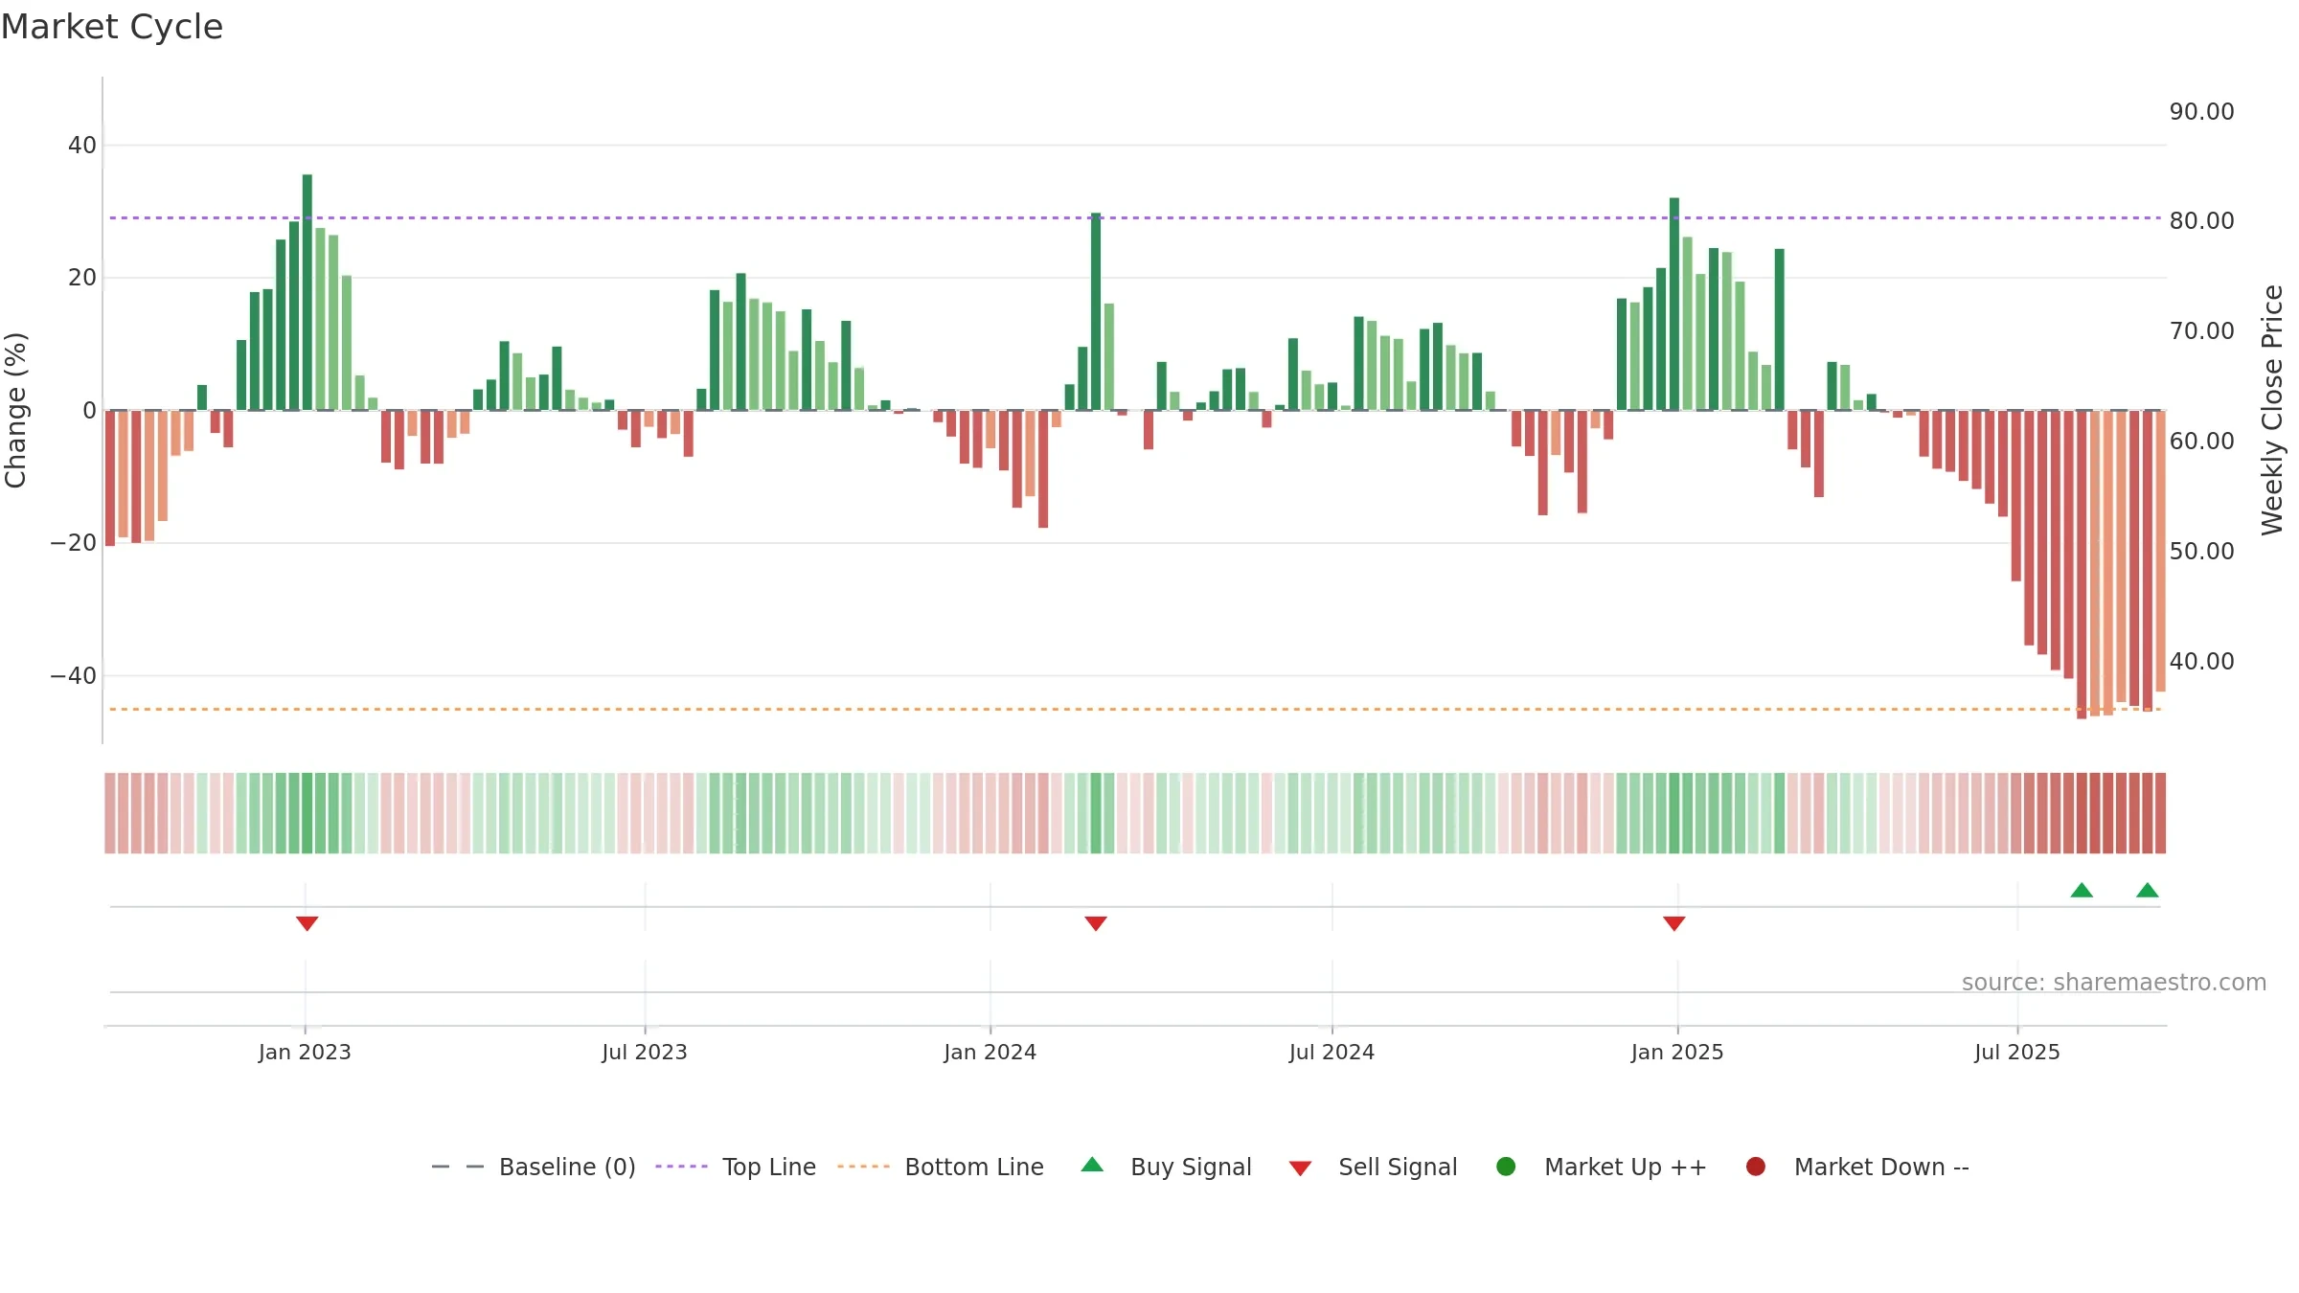The image size is (2299, 1293).
Task: Click the 'Jul 2023' x-axis label
Action: pyautogui.click(x=645, y=1052)
